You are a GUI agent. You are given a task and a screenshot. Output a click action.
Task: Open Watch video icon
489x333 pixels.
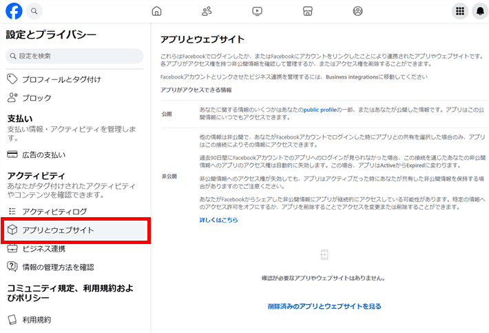(x=257, y=11)
